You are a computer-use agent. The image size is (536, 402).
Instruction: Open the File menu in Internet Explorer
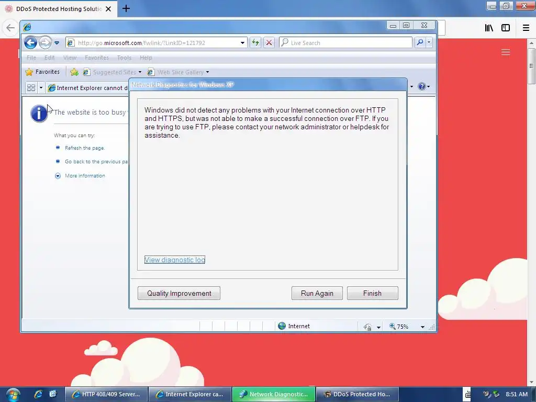coord(31,58)
